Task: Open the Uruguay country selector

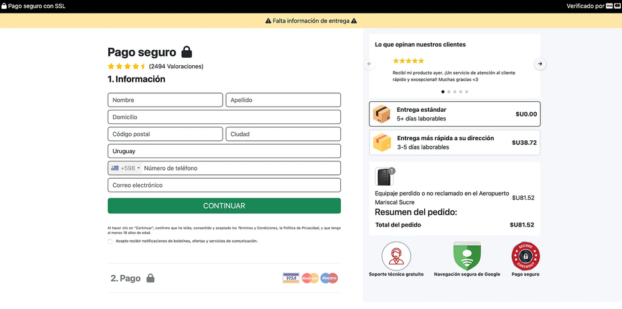Action: point(224,151)
